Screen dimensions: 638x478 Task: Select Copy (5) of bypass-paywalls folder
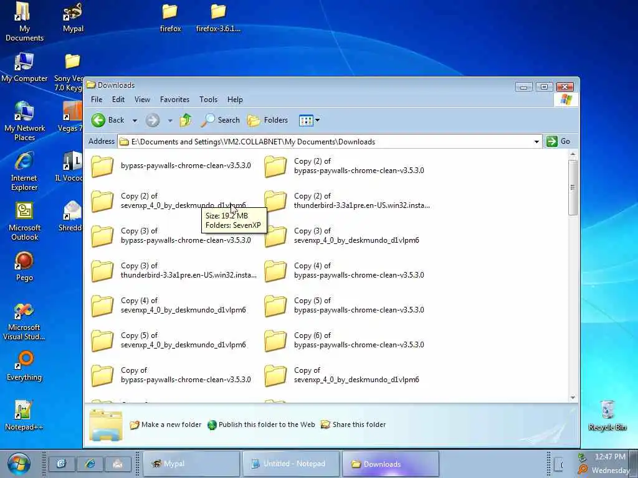[x=344, y=306]
